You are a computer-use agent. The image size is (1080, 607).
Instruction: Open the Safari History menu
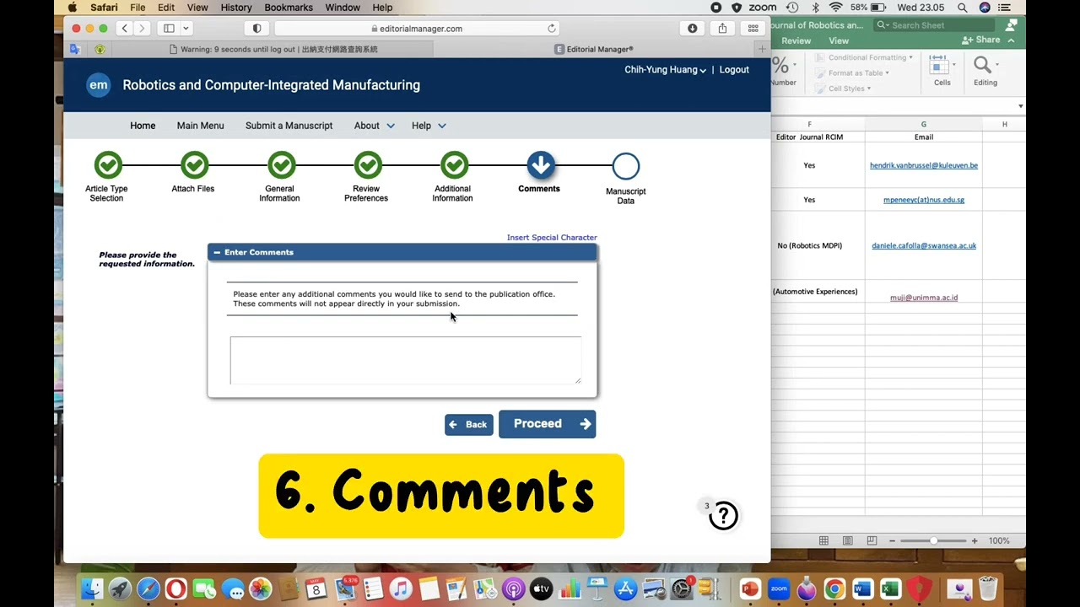236,8
